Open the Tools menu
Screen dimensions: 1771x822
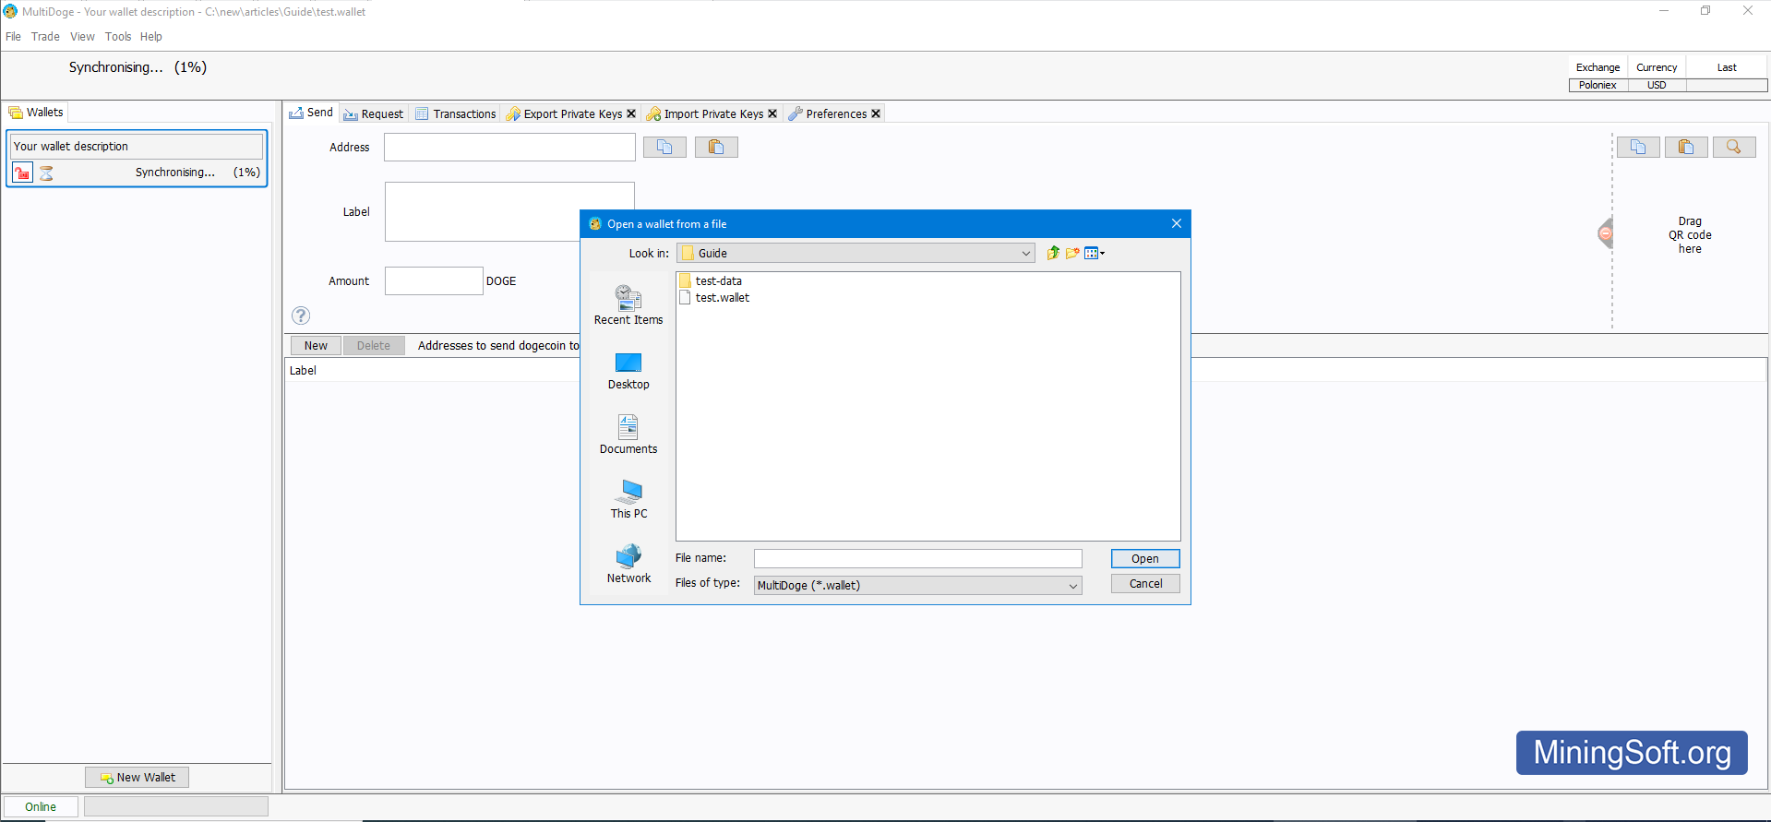point(118,37)
